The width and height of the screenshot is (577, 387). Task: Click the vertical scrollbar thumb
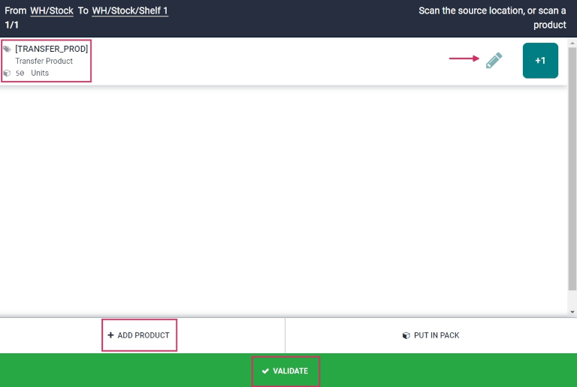(572, 165)
